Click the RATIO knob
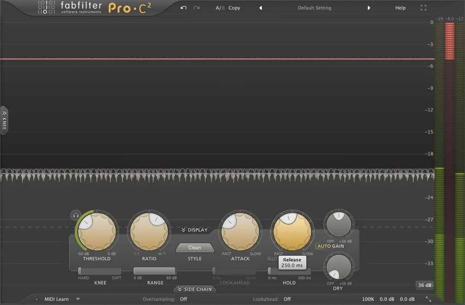The image size is (465, 305). click(149, 232)
